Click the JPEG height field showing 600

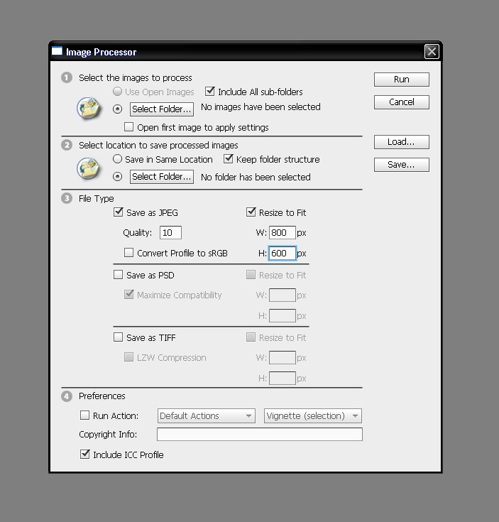(x=282, y=254)
